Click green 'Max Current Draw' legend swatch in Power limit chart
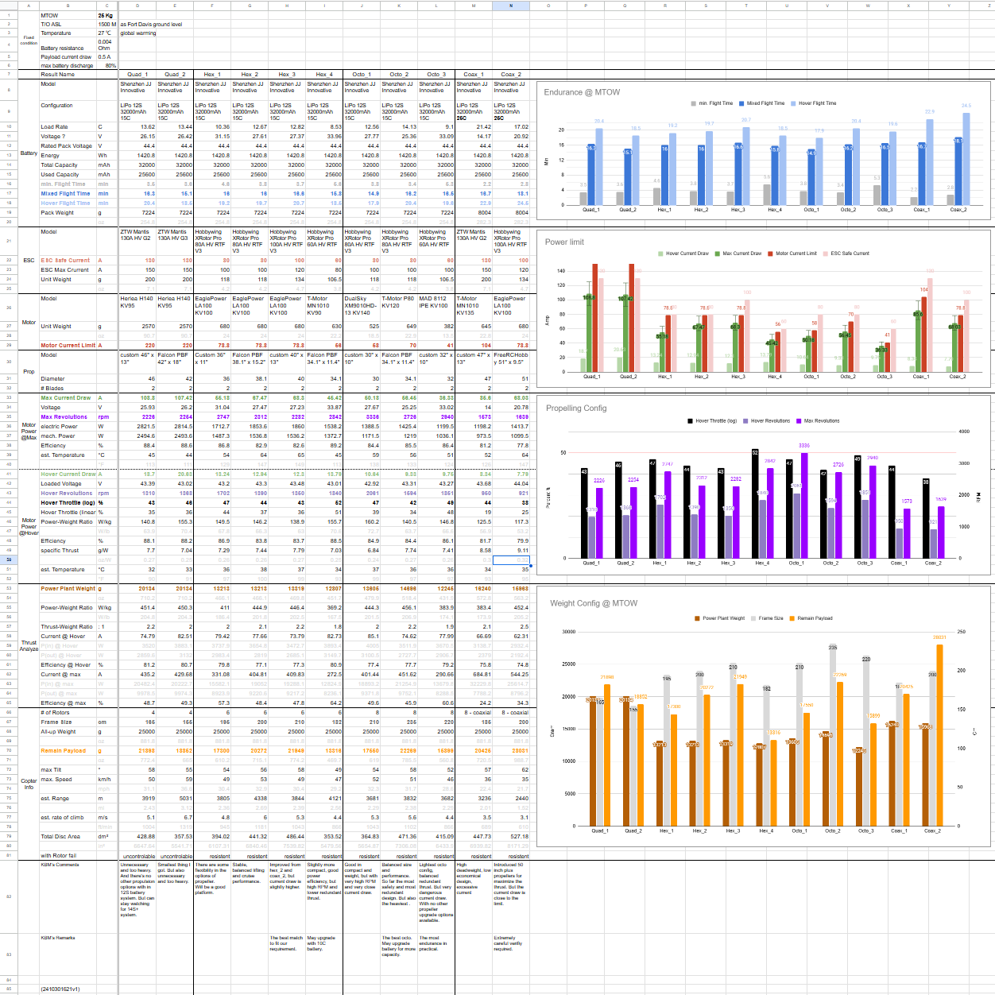The width and height of the screenshot is (995, 995). [x=718, y=254]
